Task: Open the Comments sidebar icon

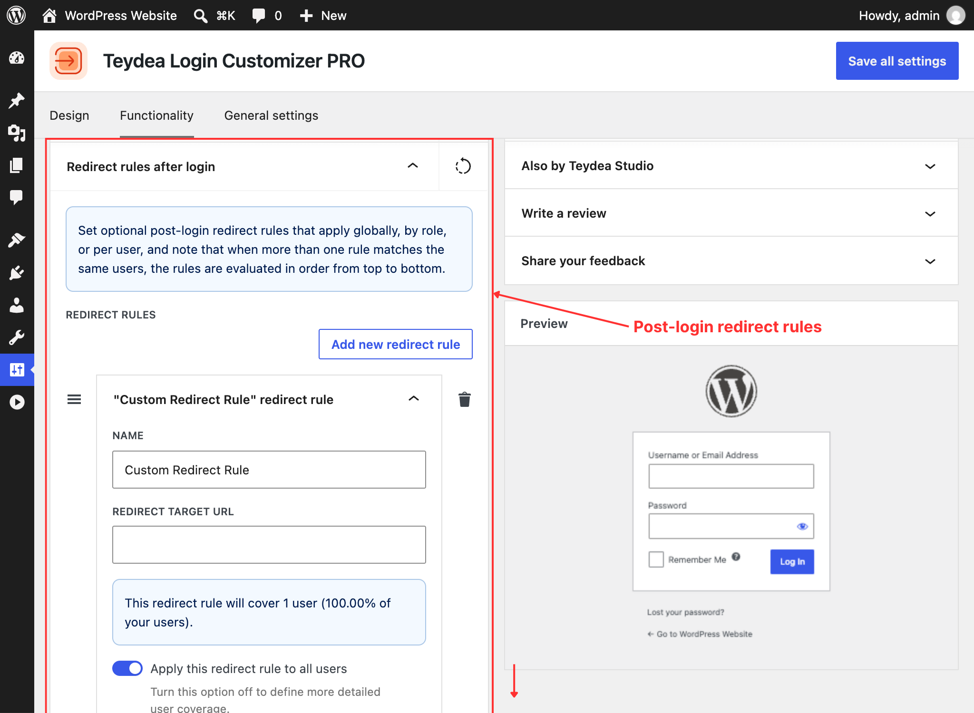Action: point(17,197)
